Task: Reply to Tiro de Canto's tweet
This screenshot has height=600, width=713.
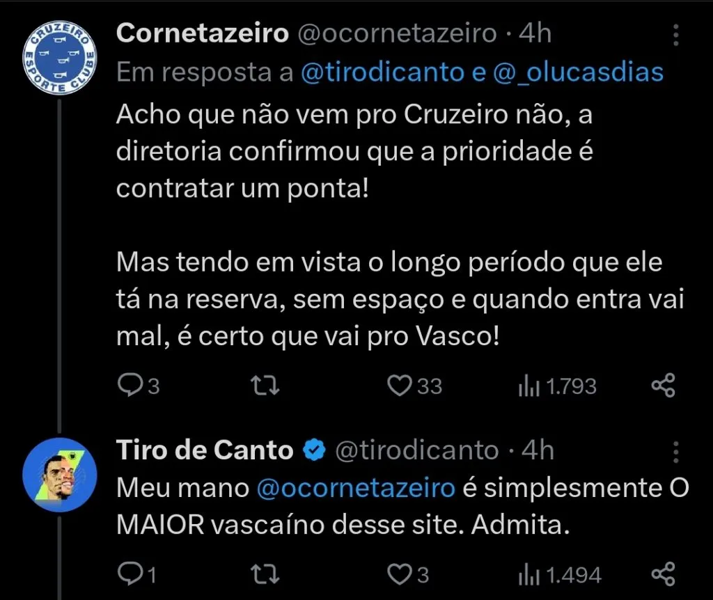Action: click(x=132, y=574)
